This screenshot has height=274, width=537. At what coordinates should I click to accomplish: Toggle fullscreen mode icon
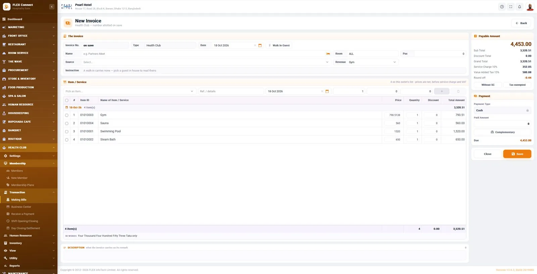[x=511, y=7]
